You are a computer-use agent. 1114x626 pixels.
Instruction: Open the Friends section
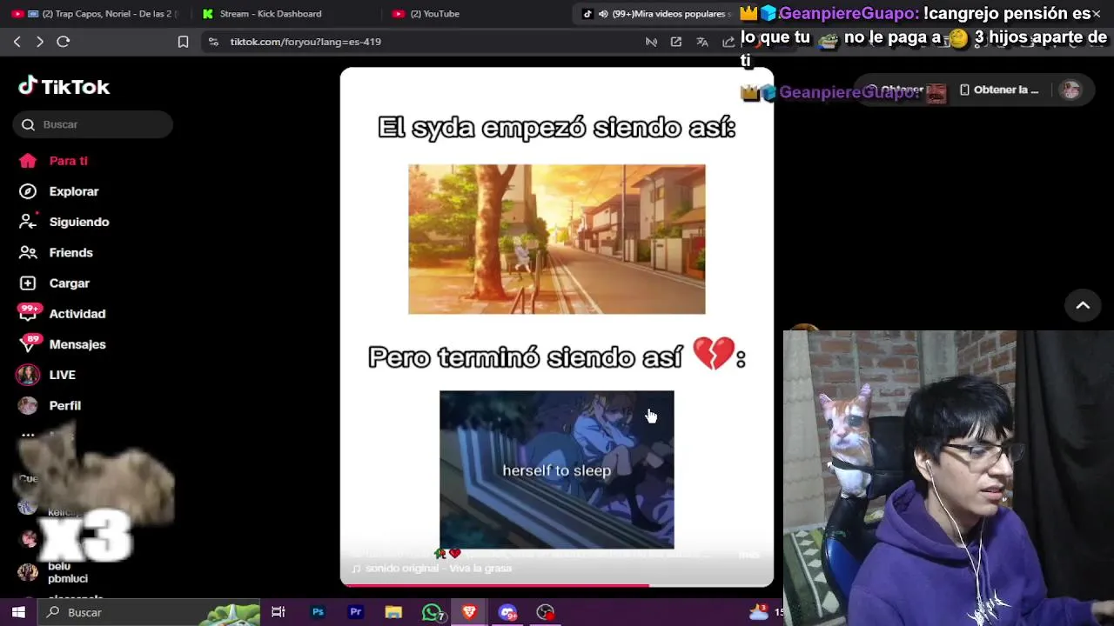click(71, 252)
